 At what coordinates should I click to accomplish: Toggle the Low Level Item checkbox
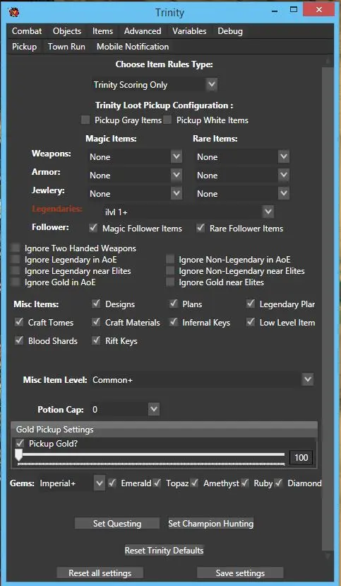click(x=251, y=322)
